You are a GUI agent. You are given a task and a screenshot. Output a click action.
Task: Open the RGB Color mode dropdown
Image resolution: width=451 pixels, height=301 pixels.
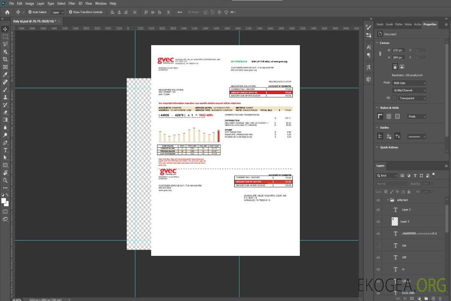point(409,83)
